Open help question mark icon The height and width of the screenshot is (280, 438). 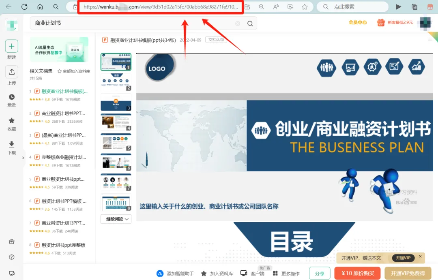[x=11, y=257]
